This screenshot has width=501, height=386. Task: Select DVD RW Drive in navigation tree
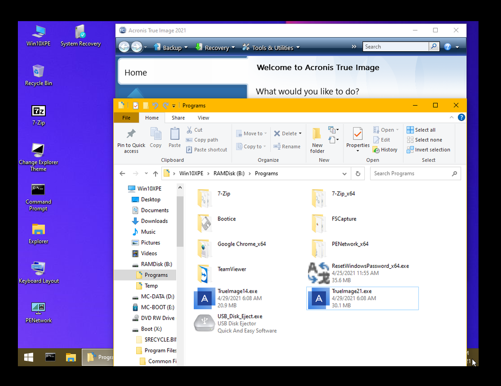153,318
